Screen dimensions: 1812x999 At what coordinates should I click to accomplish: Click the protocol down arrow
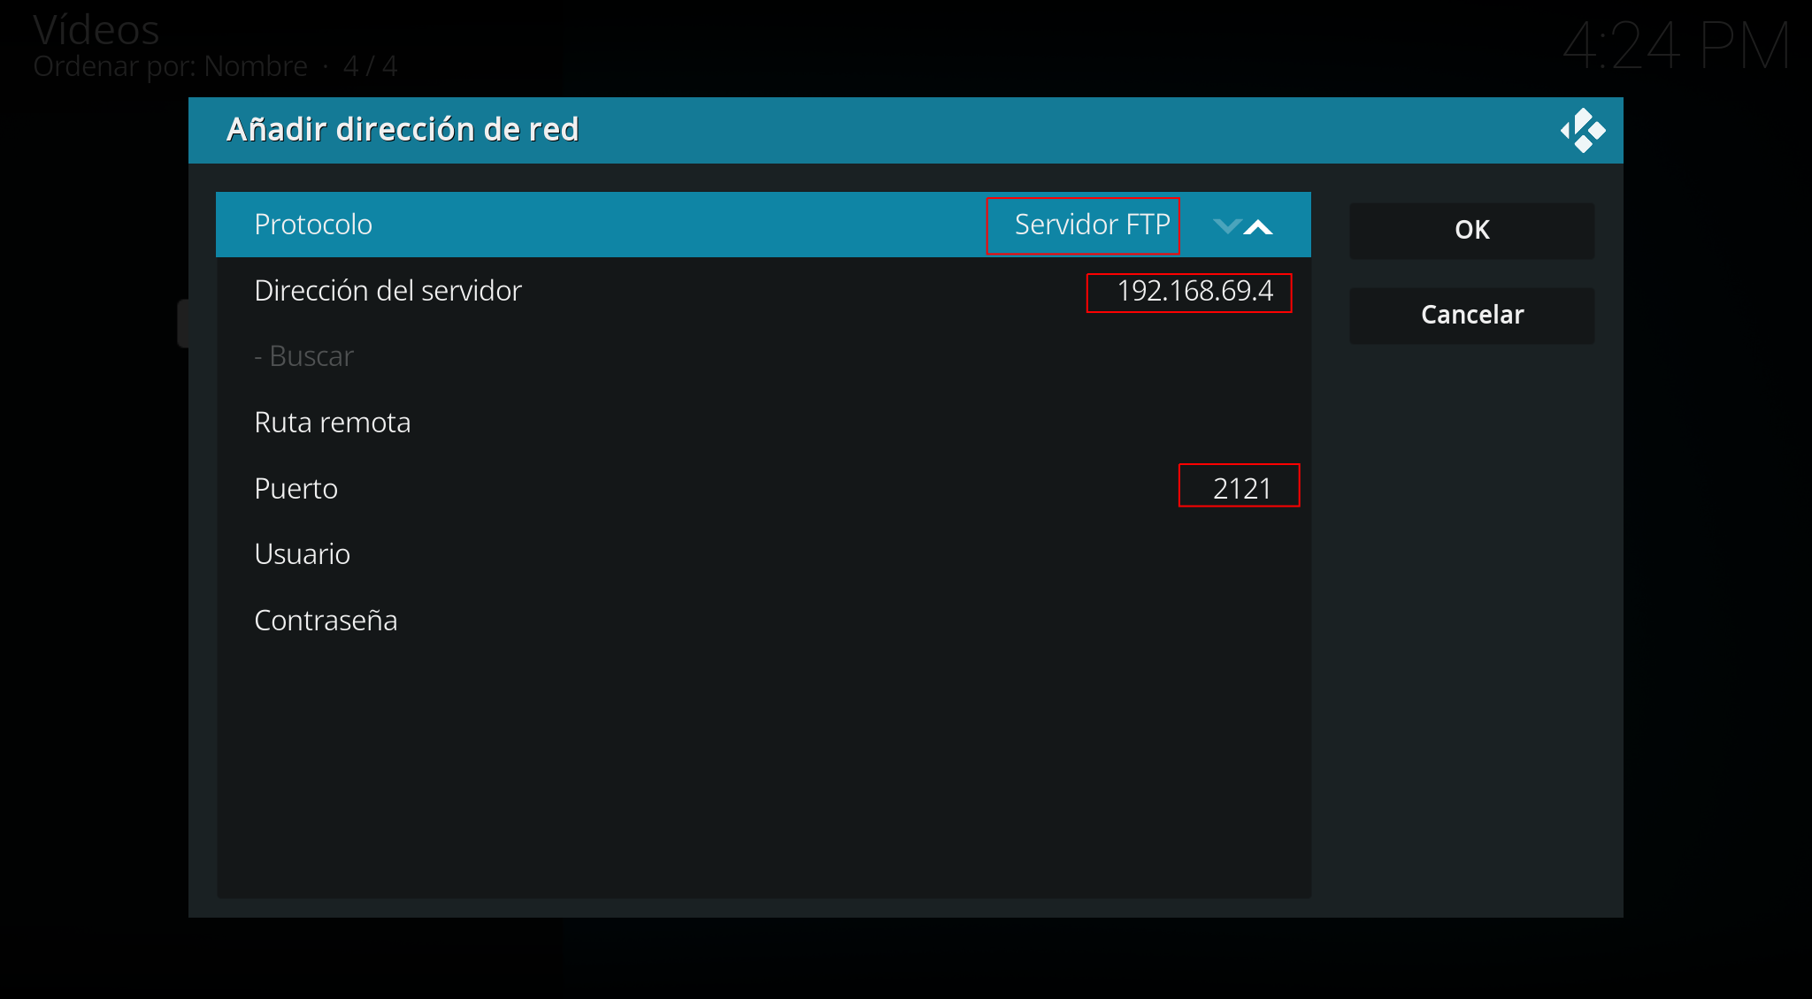coord(1227,226)
